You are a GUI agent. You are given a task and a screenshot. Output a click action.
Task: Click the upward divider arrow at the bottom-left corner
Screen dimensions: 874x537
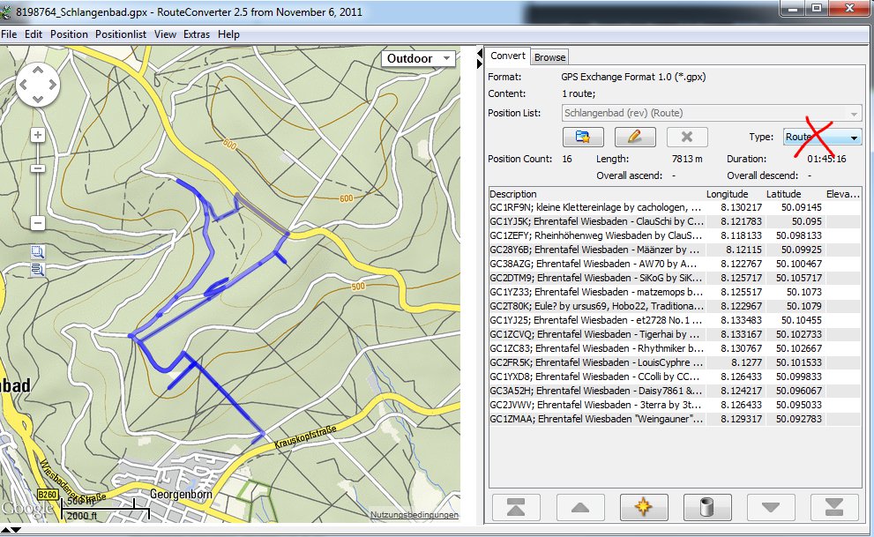(5, 530)
